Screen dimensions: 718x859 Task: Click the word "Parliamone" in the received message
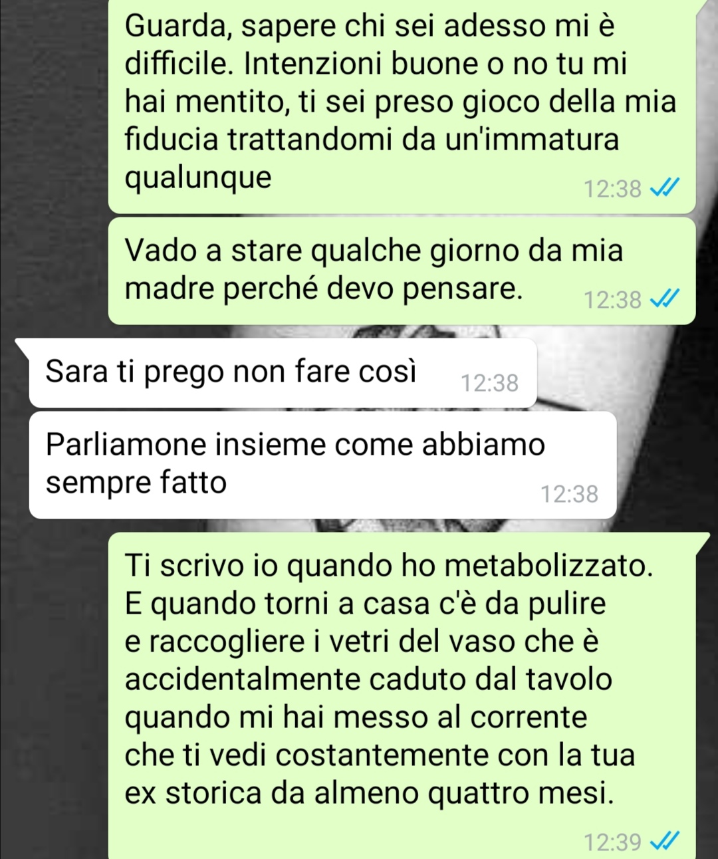(x=126, y=444)
